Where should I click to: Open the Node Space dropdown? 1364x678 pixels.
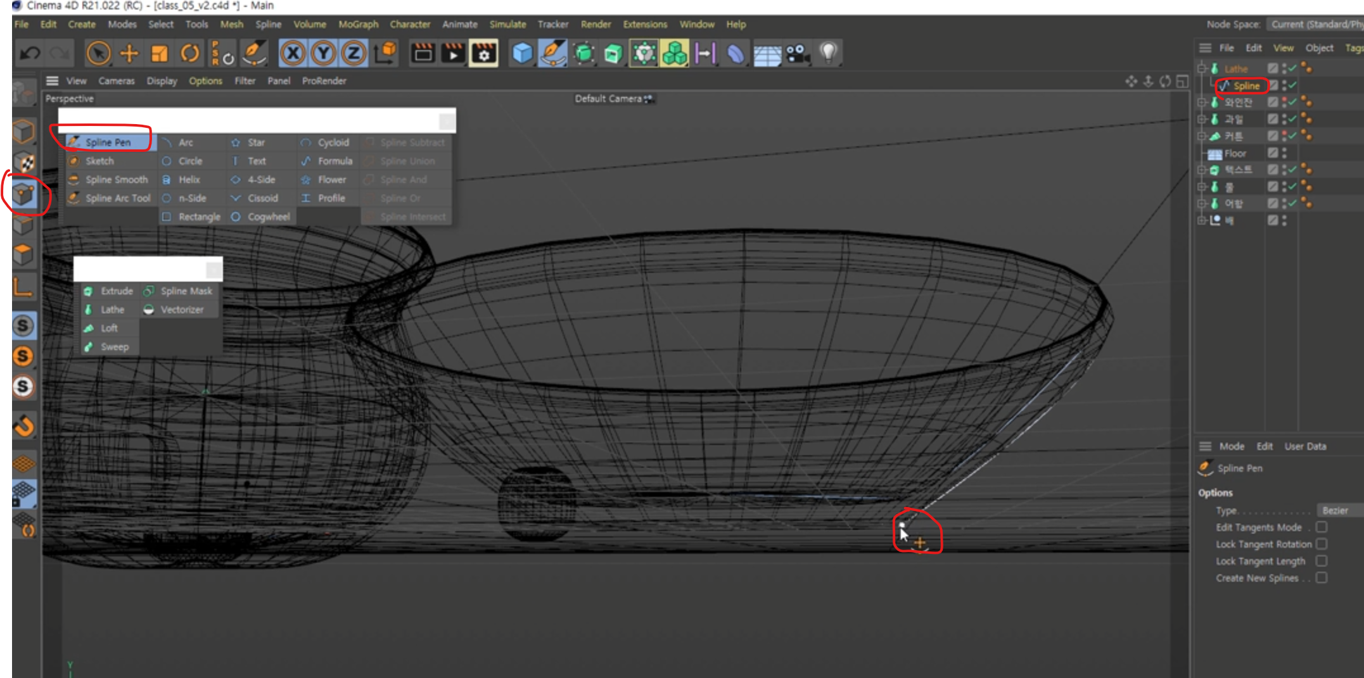[x=1315, y=24]
